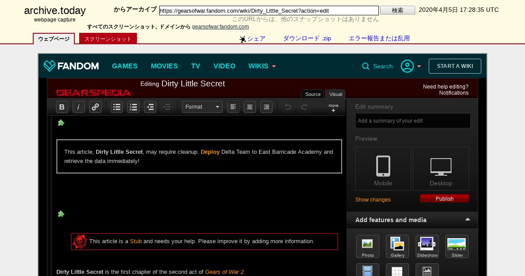This screenshot has width=525, height=276.
Task: Open the Format dropdown
Action: click(202, 107)
